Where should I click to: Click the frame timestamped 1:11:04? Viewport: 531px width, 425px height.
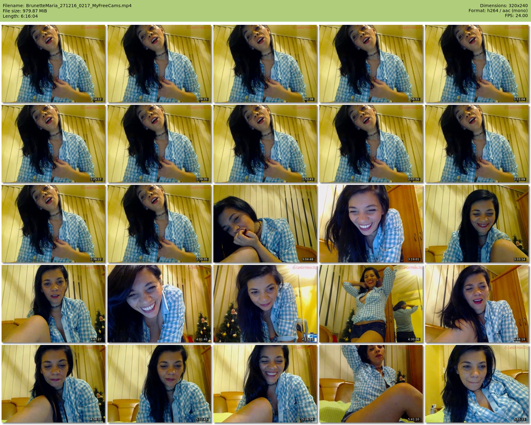pos(477,64)
